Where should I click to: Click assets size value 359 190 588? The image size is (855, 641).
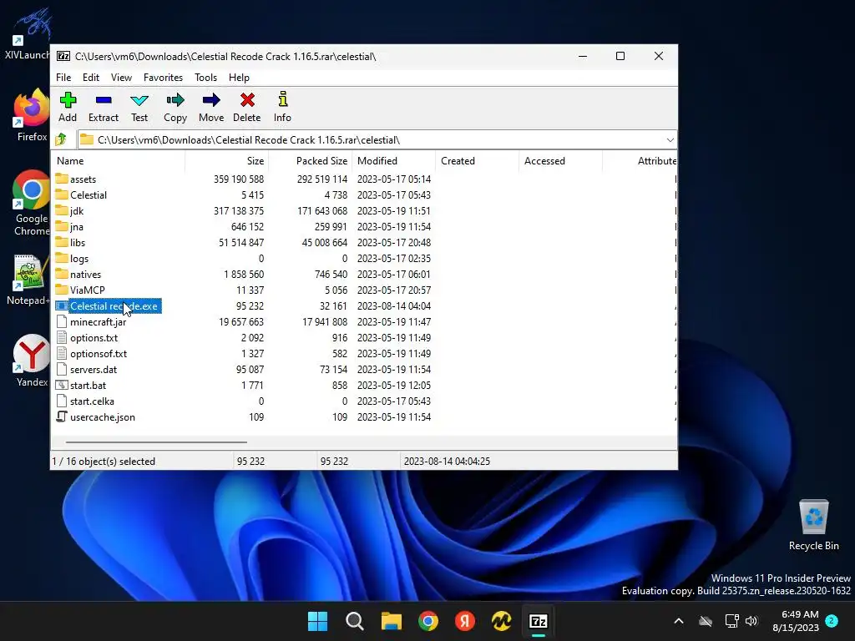pos(238,179)
